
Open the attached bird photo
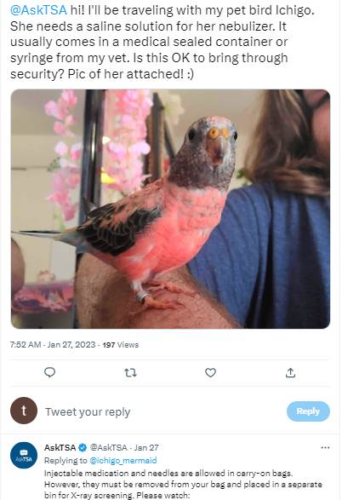[170, 210]
